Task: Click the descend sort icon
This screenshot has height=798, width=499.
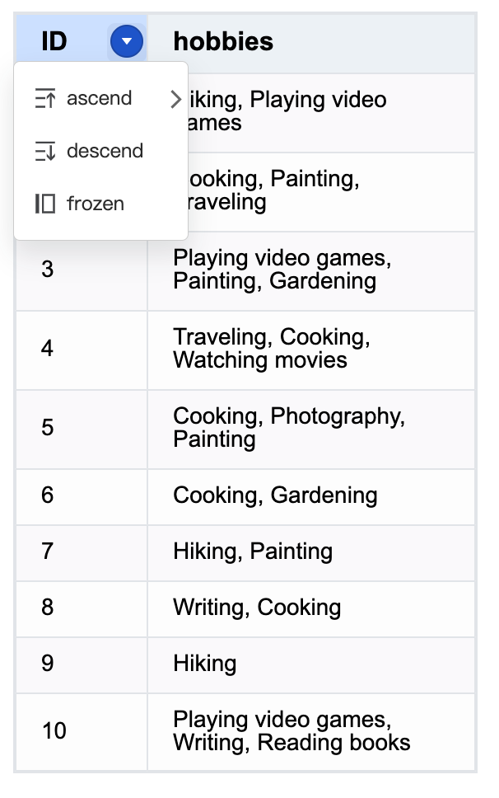Action: (44, 151)
